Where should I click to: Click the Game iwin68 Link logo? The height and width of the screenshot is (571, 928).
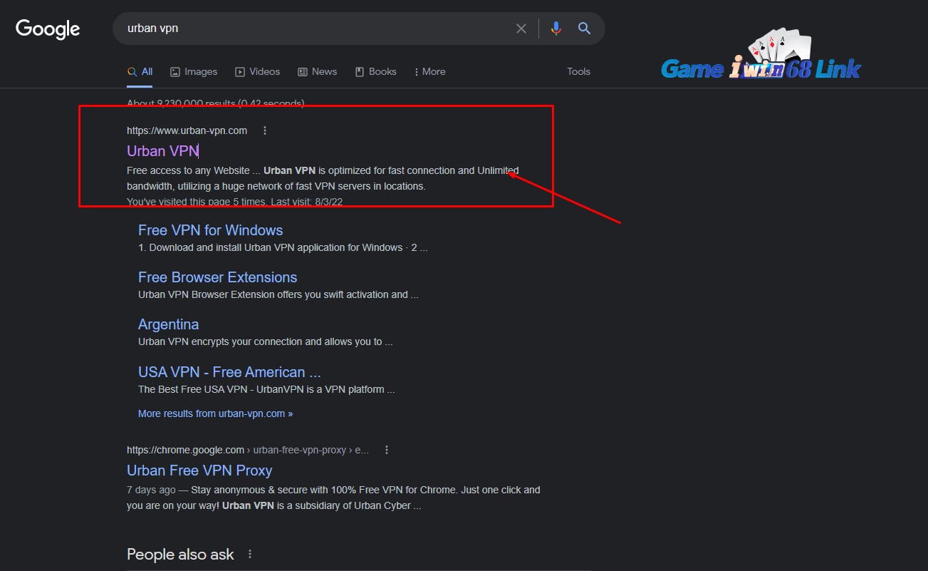pyautogui.click(x=761, y=57)
